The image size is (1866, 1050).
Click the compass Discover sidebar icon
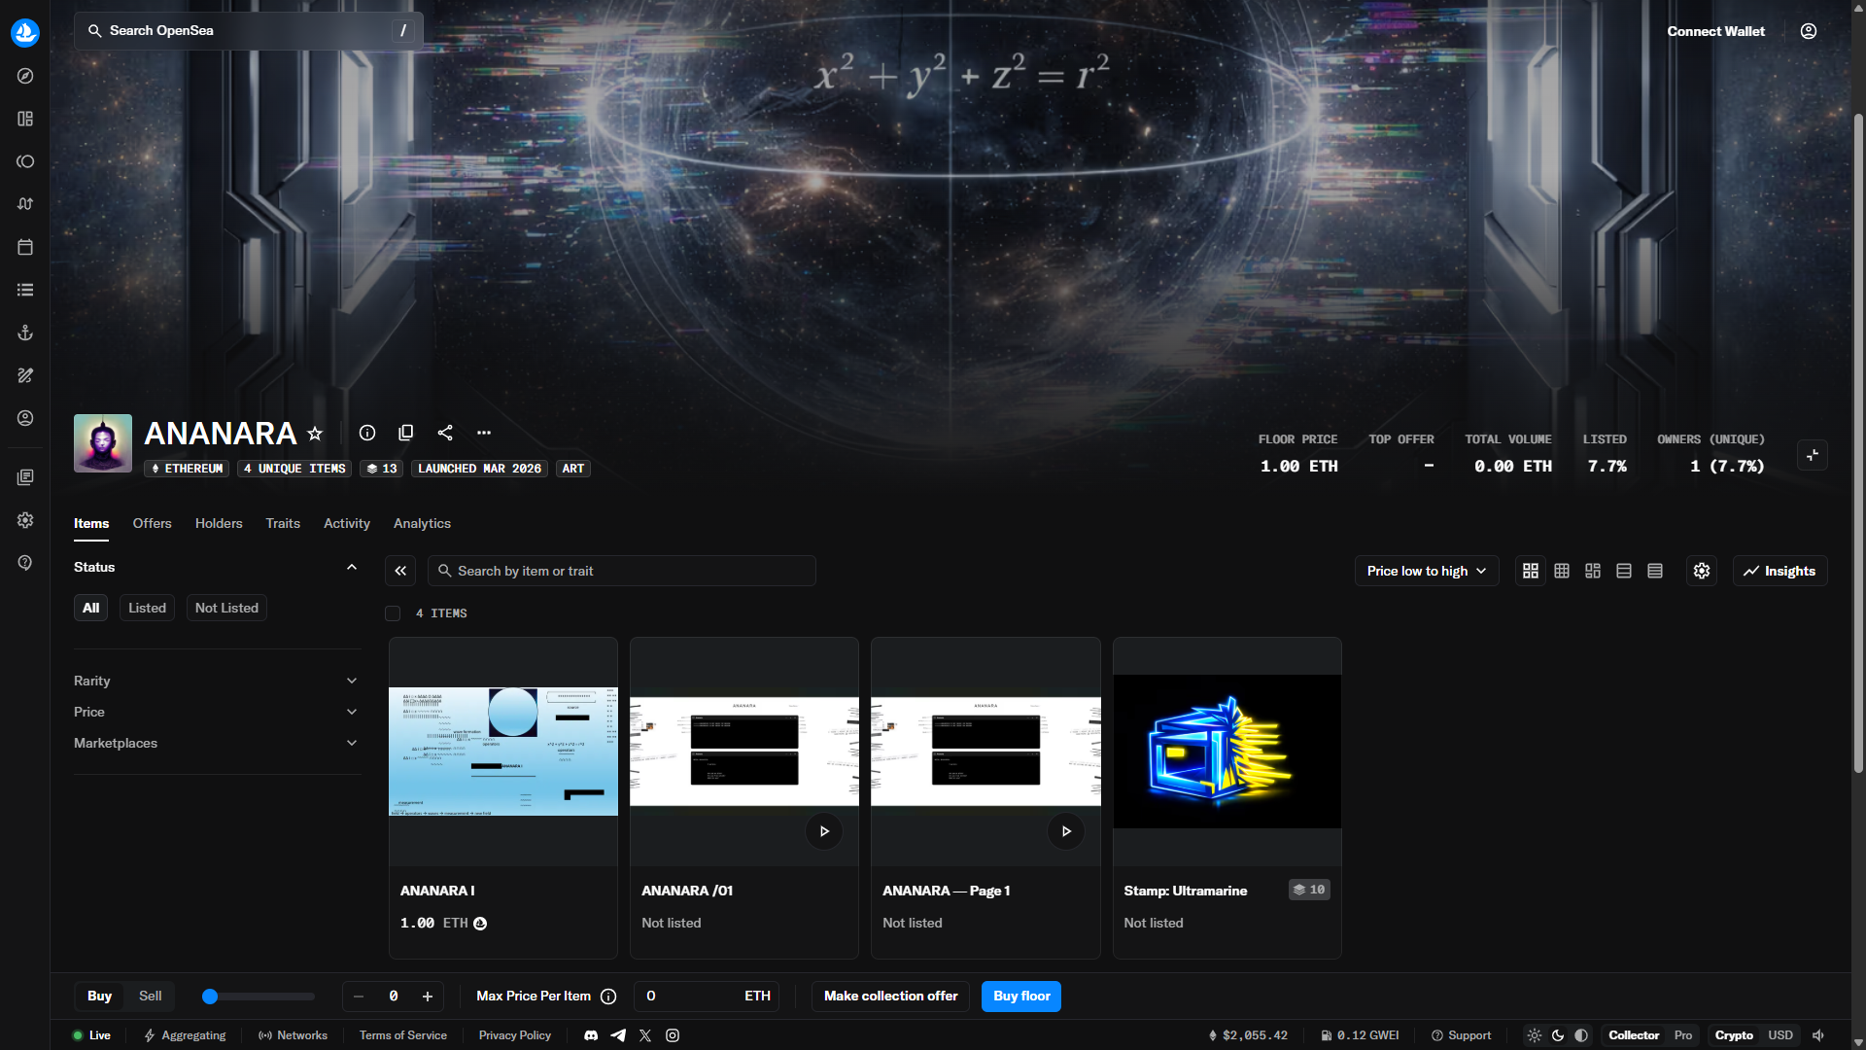pyautogui.click(x=25, y=76)
